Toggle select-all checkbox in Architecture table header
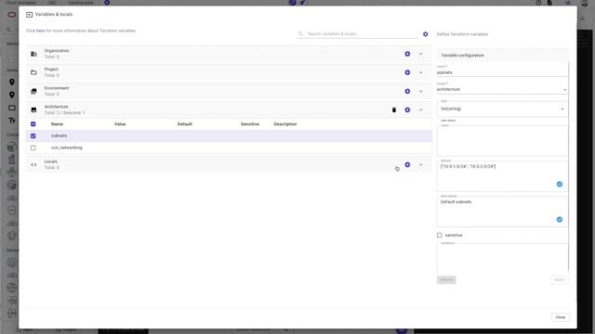 pyautogui.click(x=33, y=124)
